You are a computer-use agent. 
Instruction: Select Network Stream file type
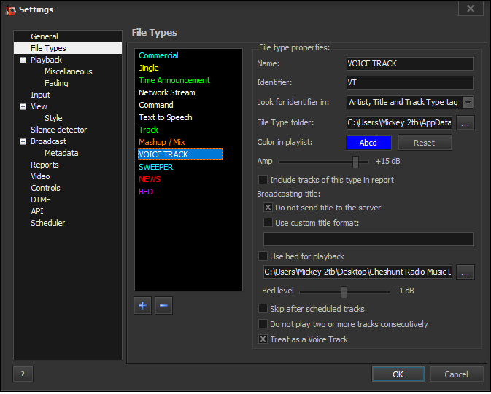167,92
